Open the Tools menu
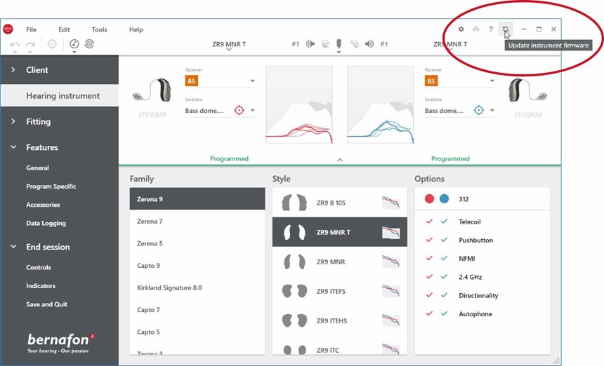The image size is (604, 366). (99, 29)
